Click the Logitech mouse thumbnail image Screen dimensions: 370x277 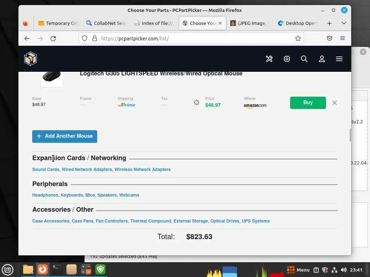(x=52, y=79)
